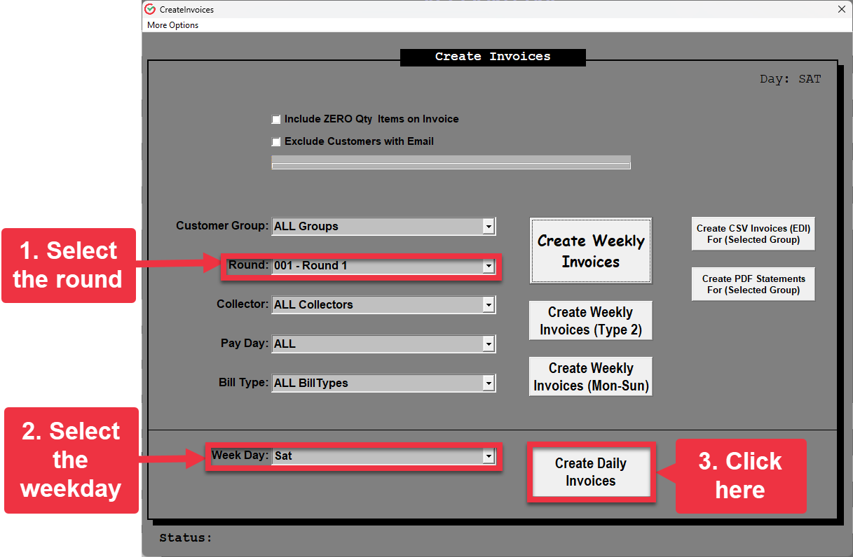Screen dimensions: 853x557
Task: Open the Bill Type dropdown
Action: tap(383, 383)
